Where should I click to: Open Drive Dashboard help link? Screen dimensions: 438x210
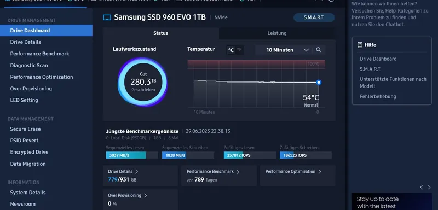pyautogui.click(x=378, y=59)
